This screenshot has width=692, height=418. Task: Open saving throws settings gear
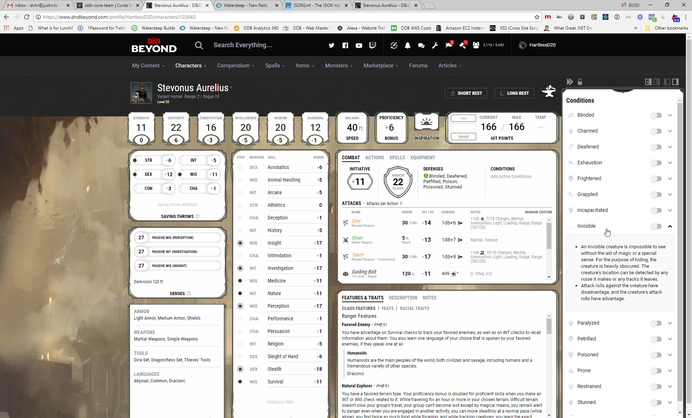(198, 216)
